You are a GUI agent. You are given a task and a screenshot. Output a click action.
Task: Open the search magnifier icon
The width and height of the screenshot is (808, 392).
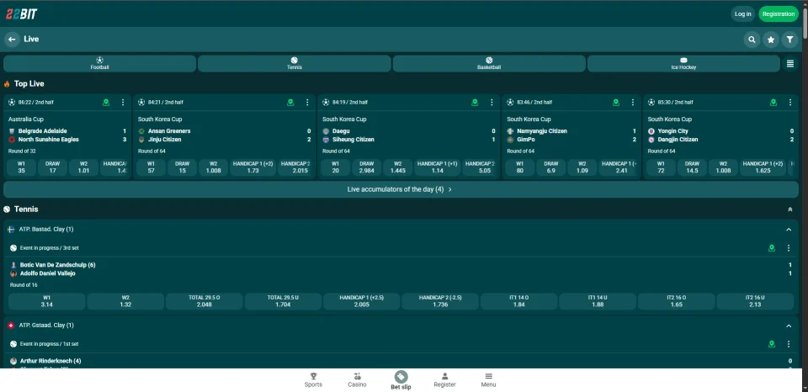tap(752, 40)
